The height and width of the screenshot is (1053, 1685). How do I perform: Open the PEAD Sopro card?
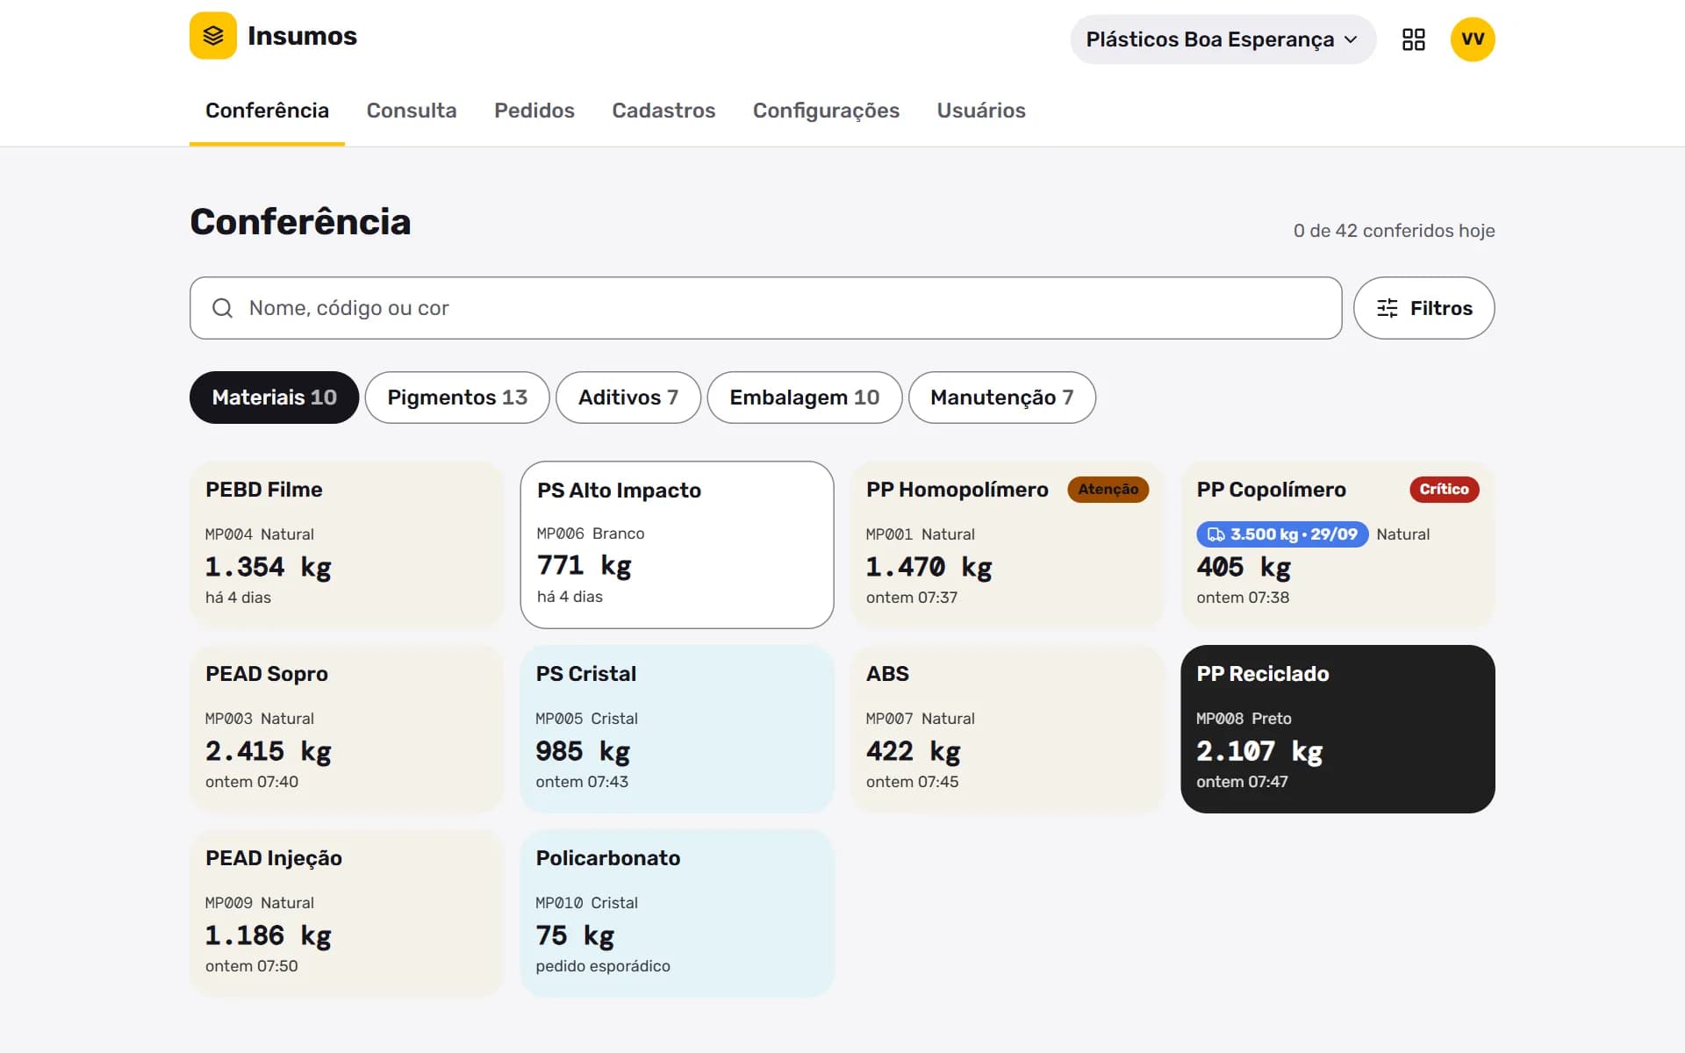click(x=347, y=729)
